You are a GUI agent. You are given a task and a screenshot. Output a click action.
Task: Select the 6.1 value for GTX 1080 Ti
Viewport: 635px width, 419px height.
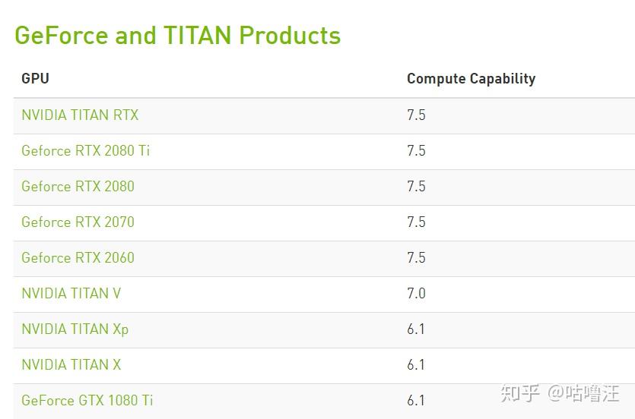[416, 401]
